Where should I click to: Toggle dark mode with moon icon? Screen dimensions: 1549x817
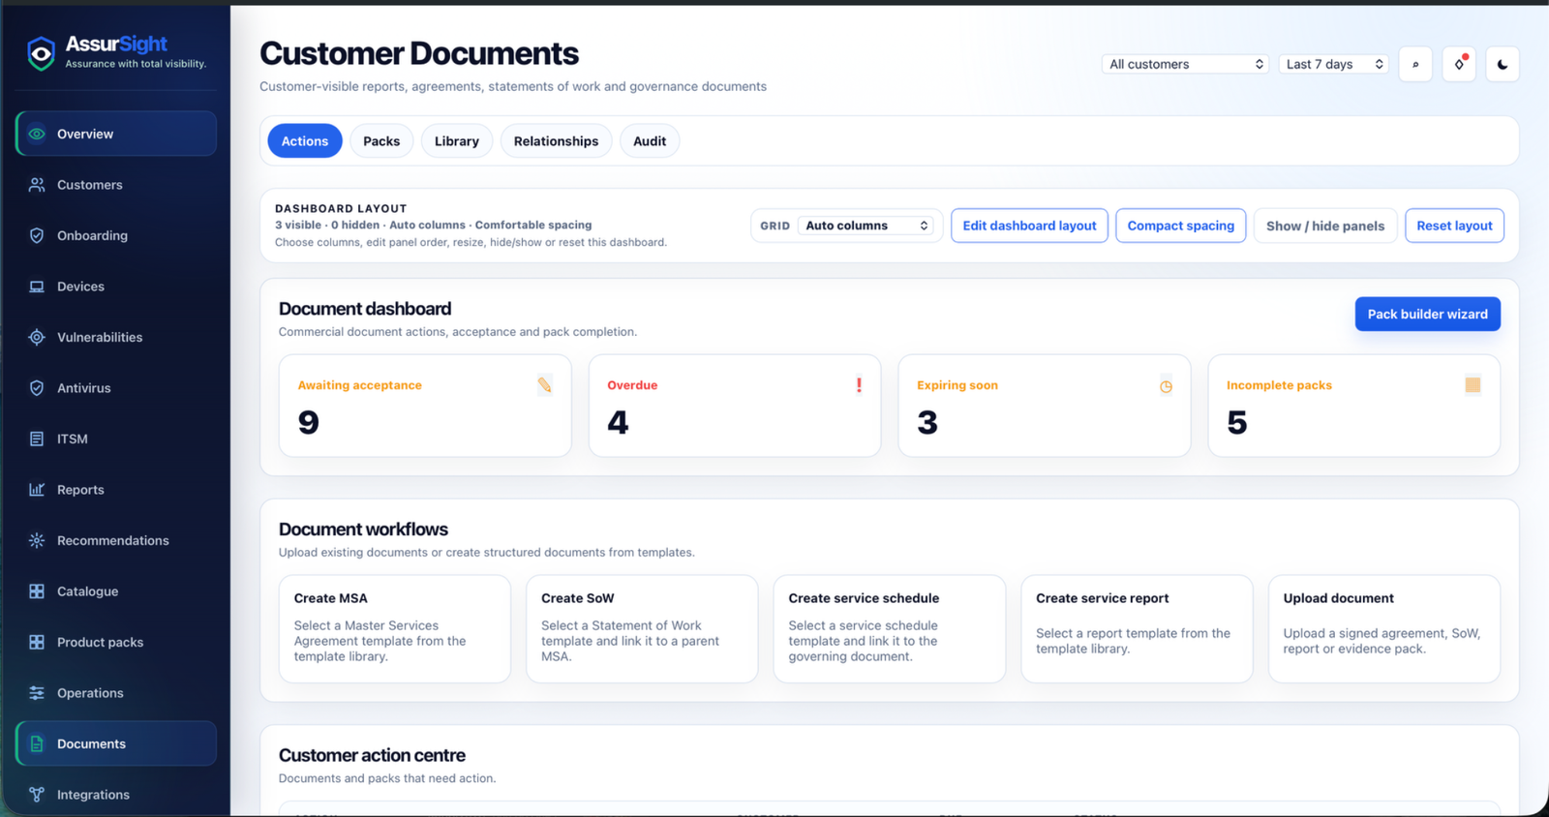tap(1503, 64)
